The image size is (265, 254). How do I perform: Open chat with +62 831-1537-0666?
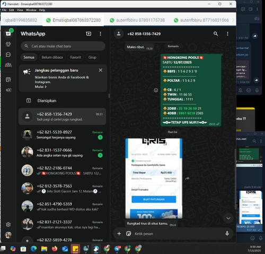(x=63, y=153)
